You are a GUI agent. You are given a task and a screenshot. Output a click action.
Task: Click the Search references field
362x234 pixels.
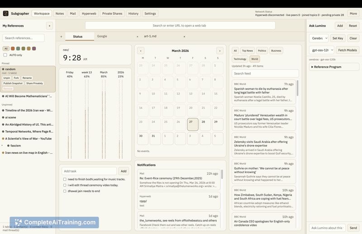pyautogui.click(x=24, y=38)
